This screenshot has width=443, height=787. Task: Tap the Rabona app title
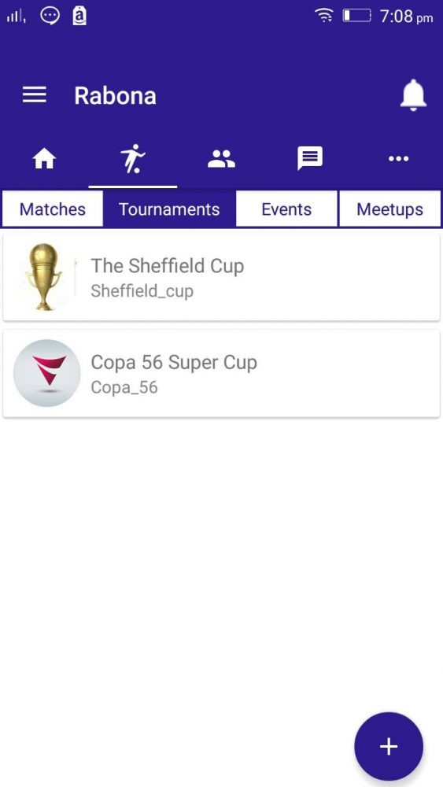pyautogui.click(x=115, y=95)
